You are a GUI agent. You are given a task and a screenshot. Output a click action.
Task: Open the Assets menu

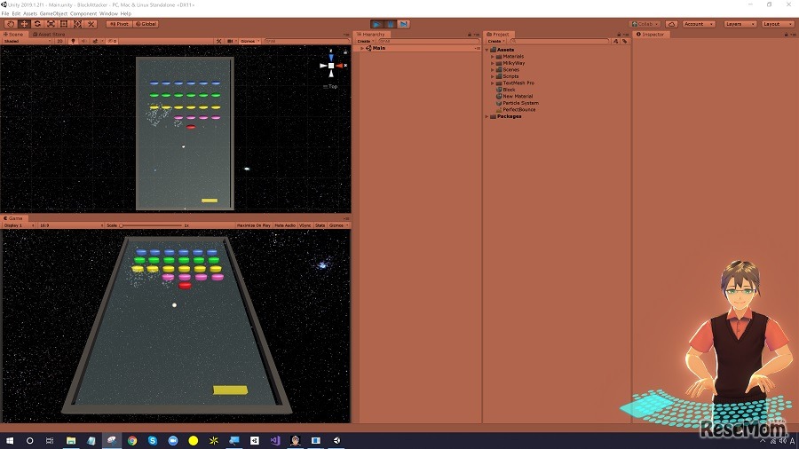tap(30, 13)
